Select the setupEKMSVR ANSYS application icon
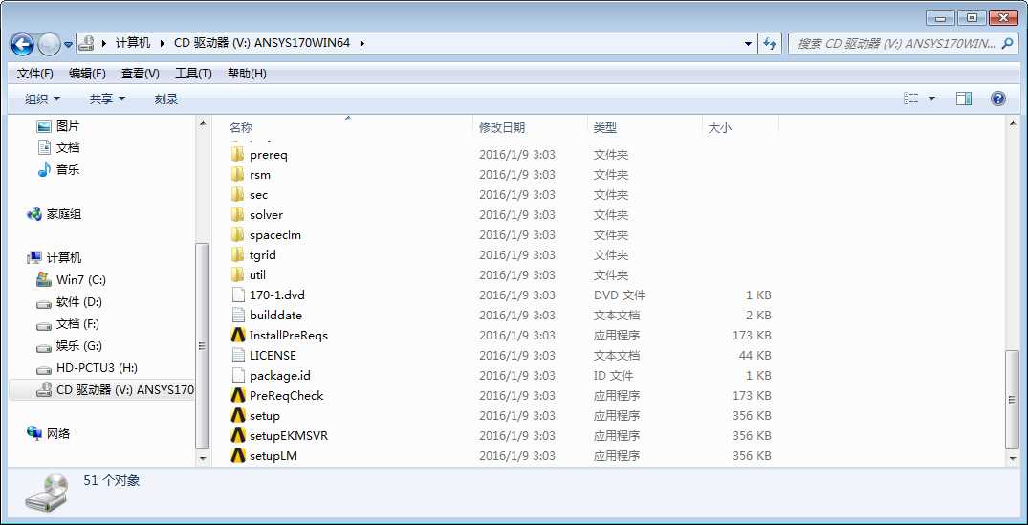 tap(238, 435)
